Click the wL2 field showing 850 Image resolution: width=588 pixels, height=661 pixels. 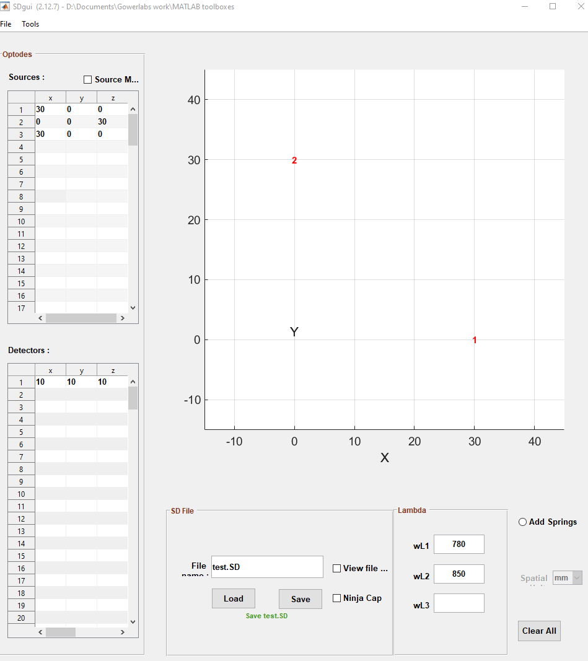(459, 574)
